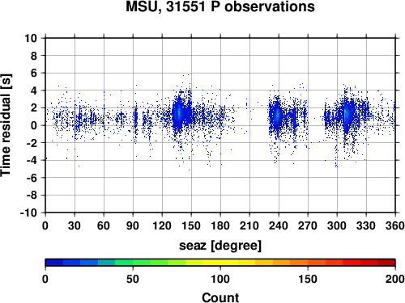The width and height of the screenshot is (405, 303).
Task: Click the dense data cluster near 140 degrees
Action: tap(179, 113)
